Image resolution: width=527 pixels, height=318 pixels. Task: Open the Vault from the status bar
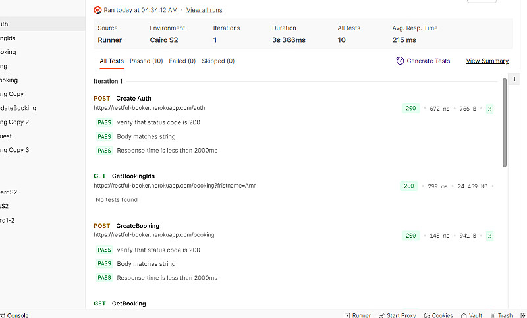(x=472, y=315)
